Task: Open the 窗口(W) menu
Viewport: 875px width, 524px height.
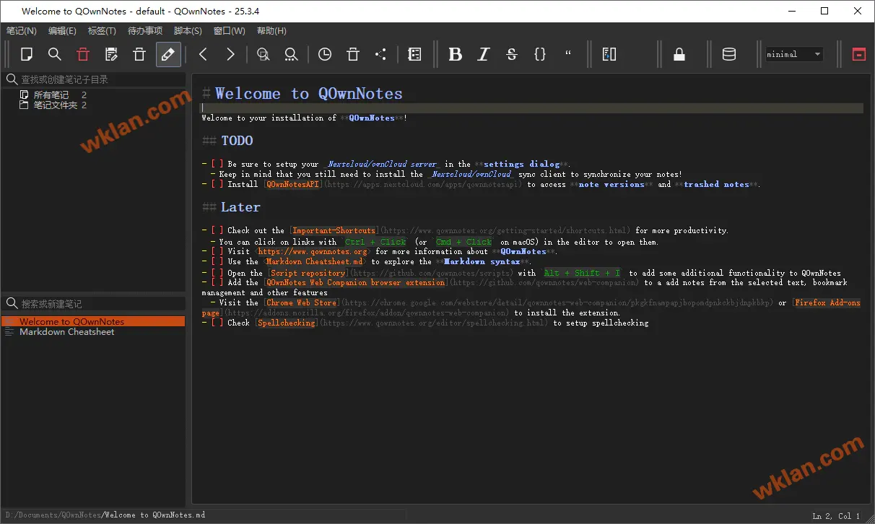Action: coord(230,30)
